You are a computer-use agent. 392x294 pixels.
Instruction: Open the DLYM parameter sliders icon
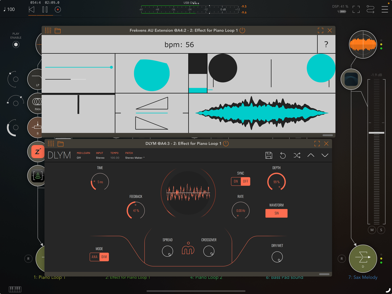coord(51,143)
